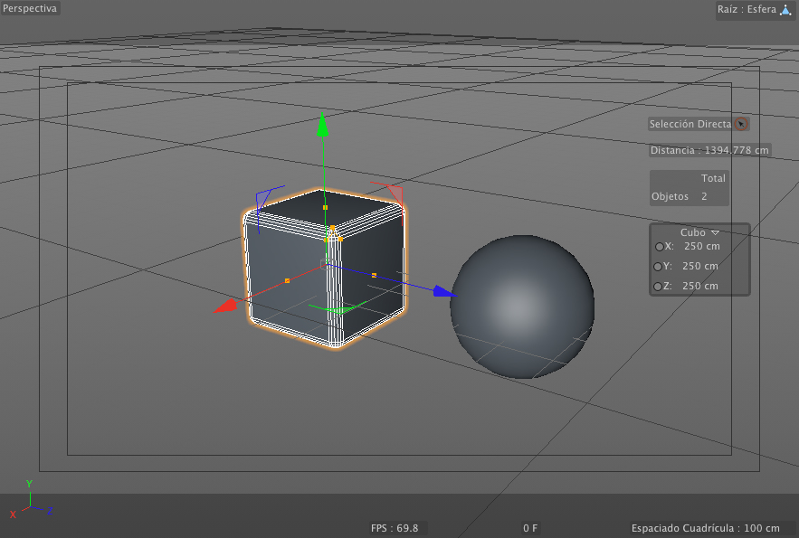Click the orange Y-axis size handle on the cube
Screen dimensions: 799x538
click(325, 207)
